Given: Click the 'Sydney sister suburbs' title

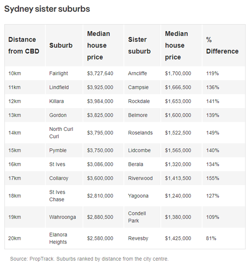Looking at the screenshot, I should 47,9.
